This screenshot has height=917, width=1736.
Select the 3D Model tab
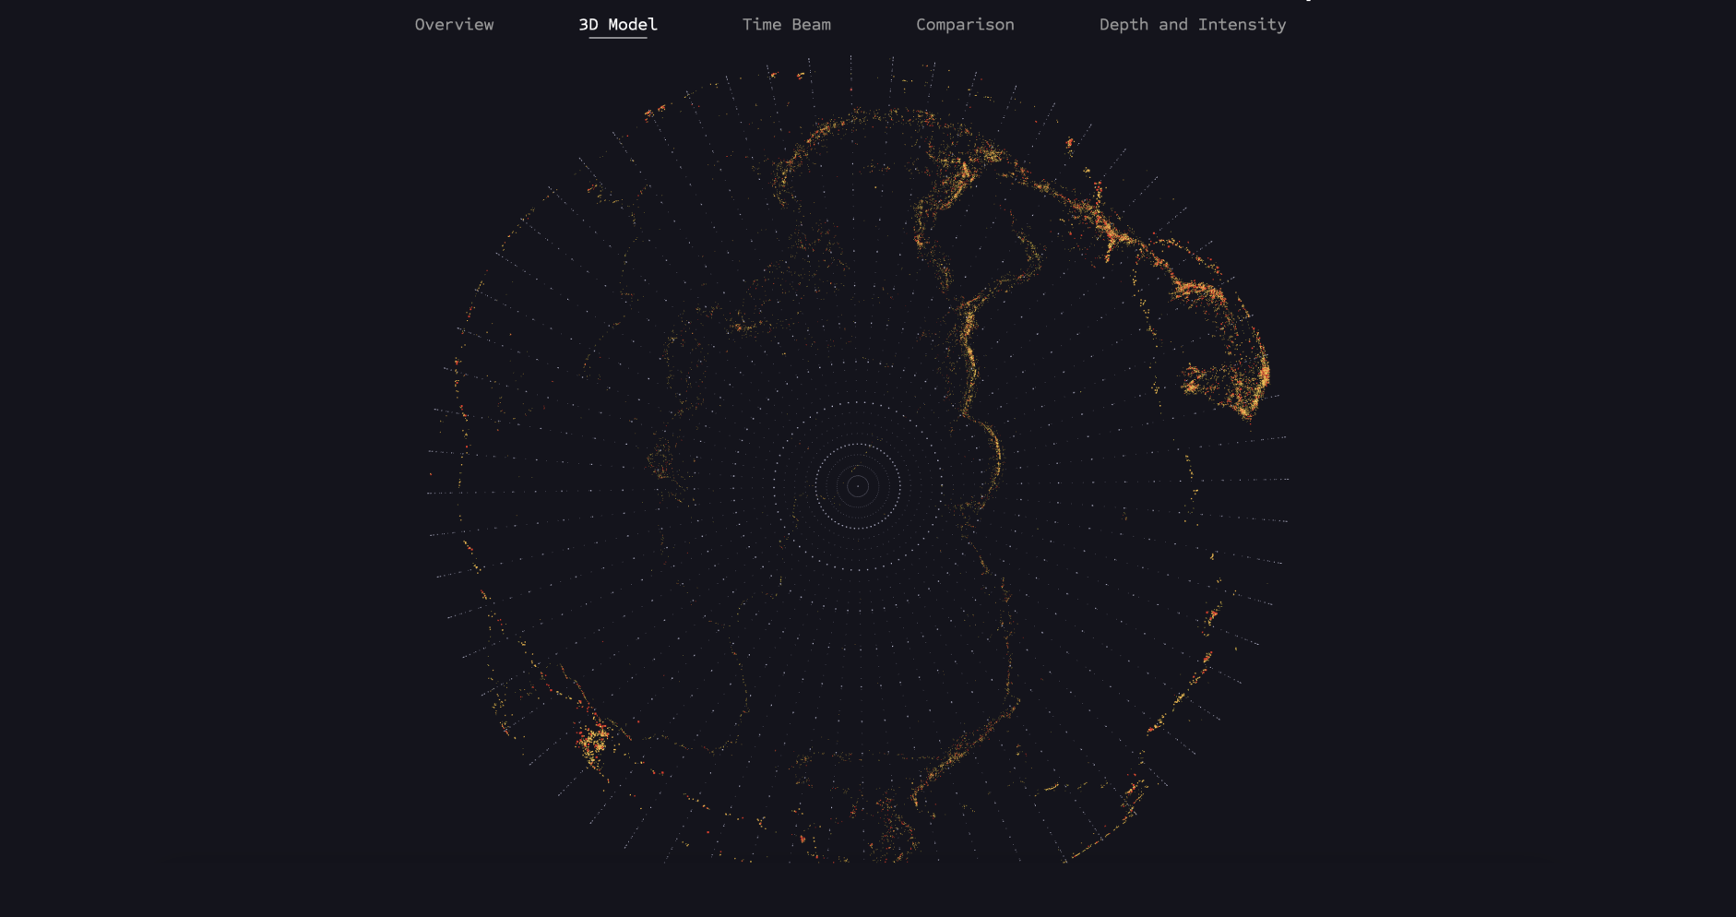pos(617,25)
